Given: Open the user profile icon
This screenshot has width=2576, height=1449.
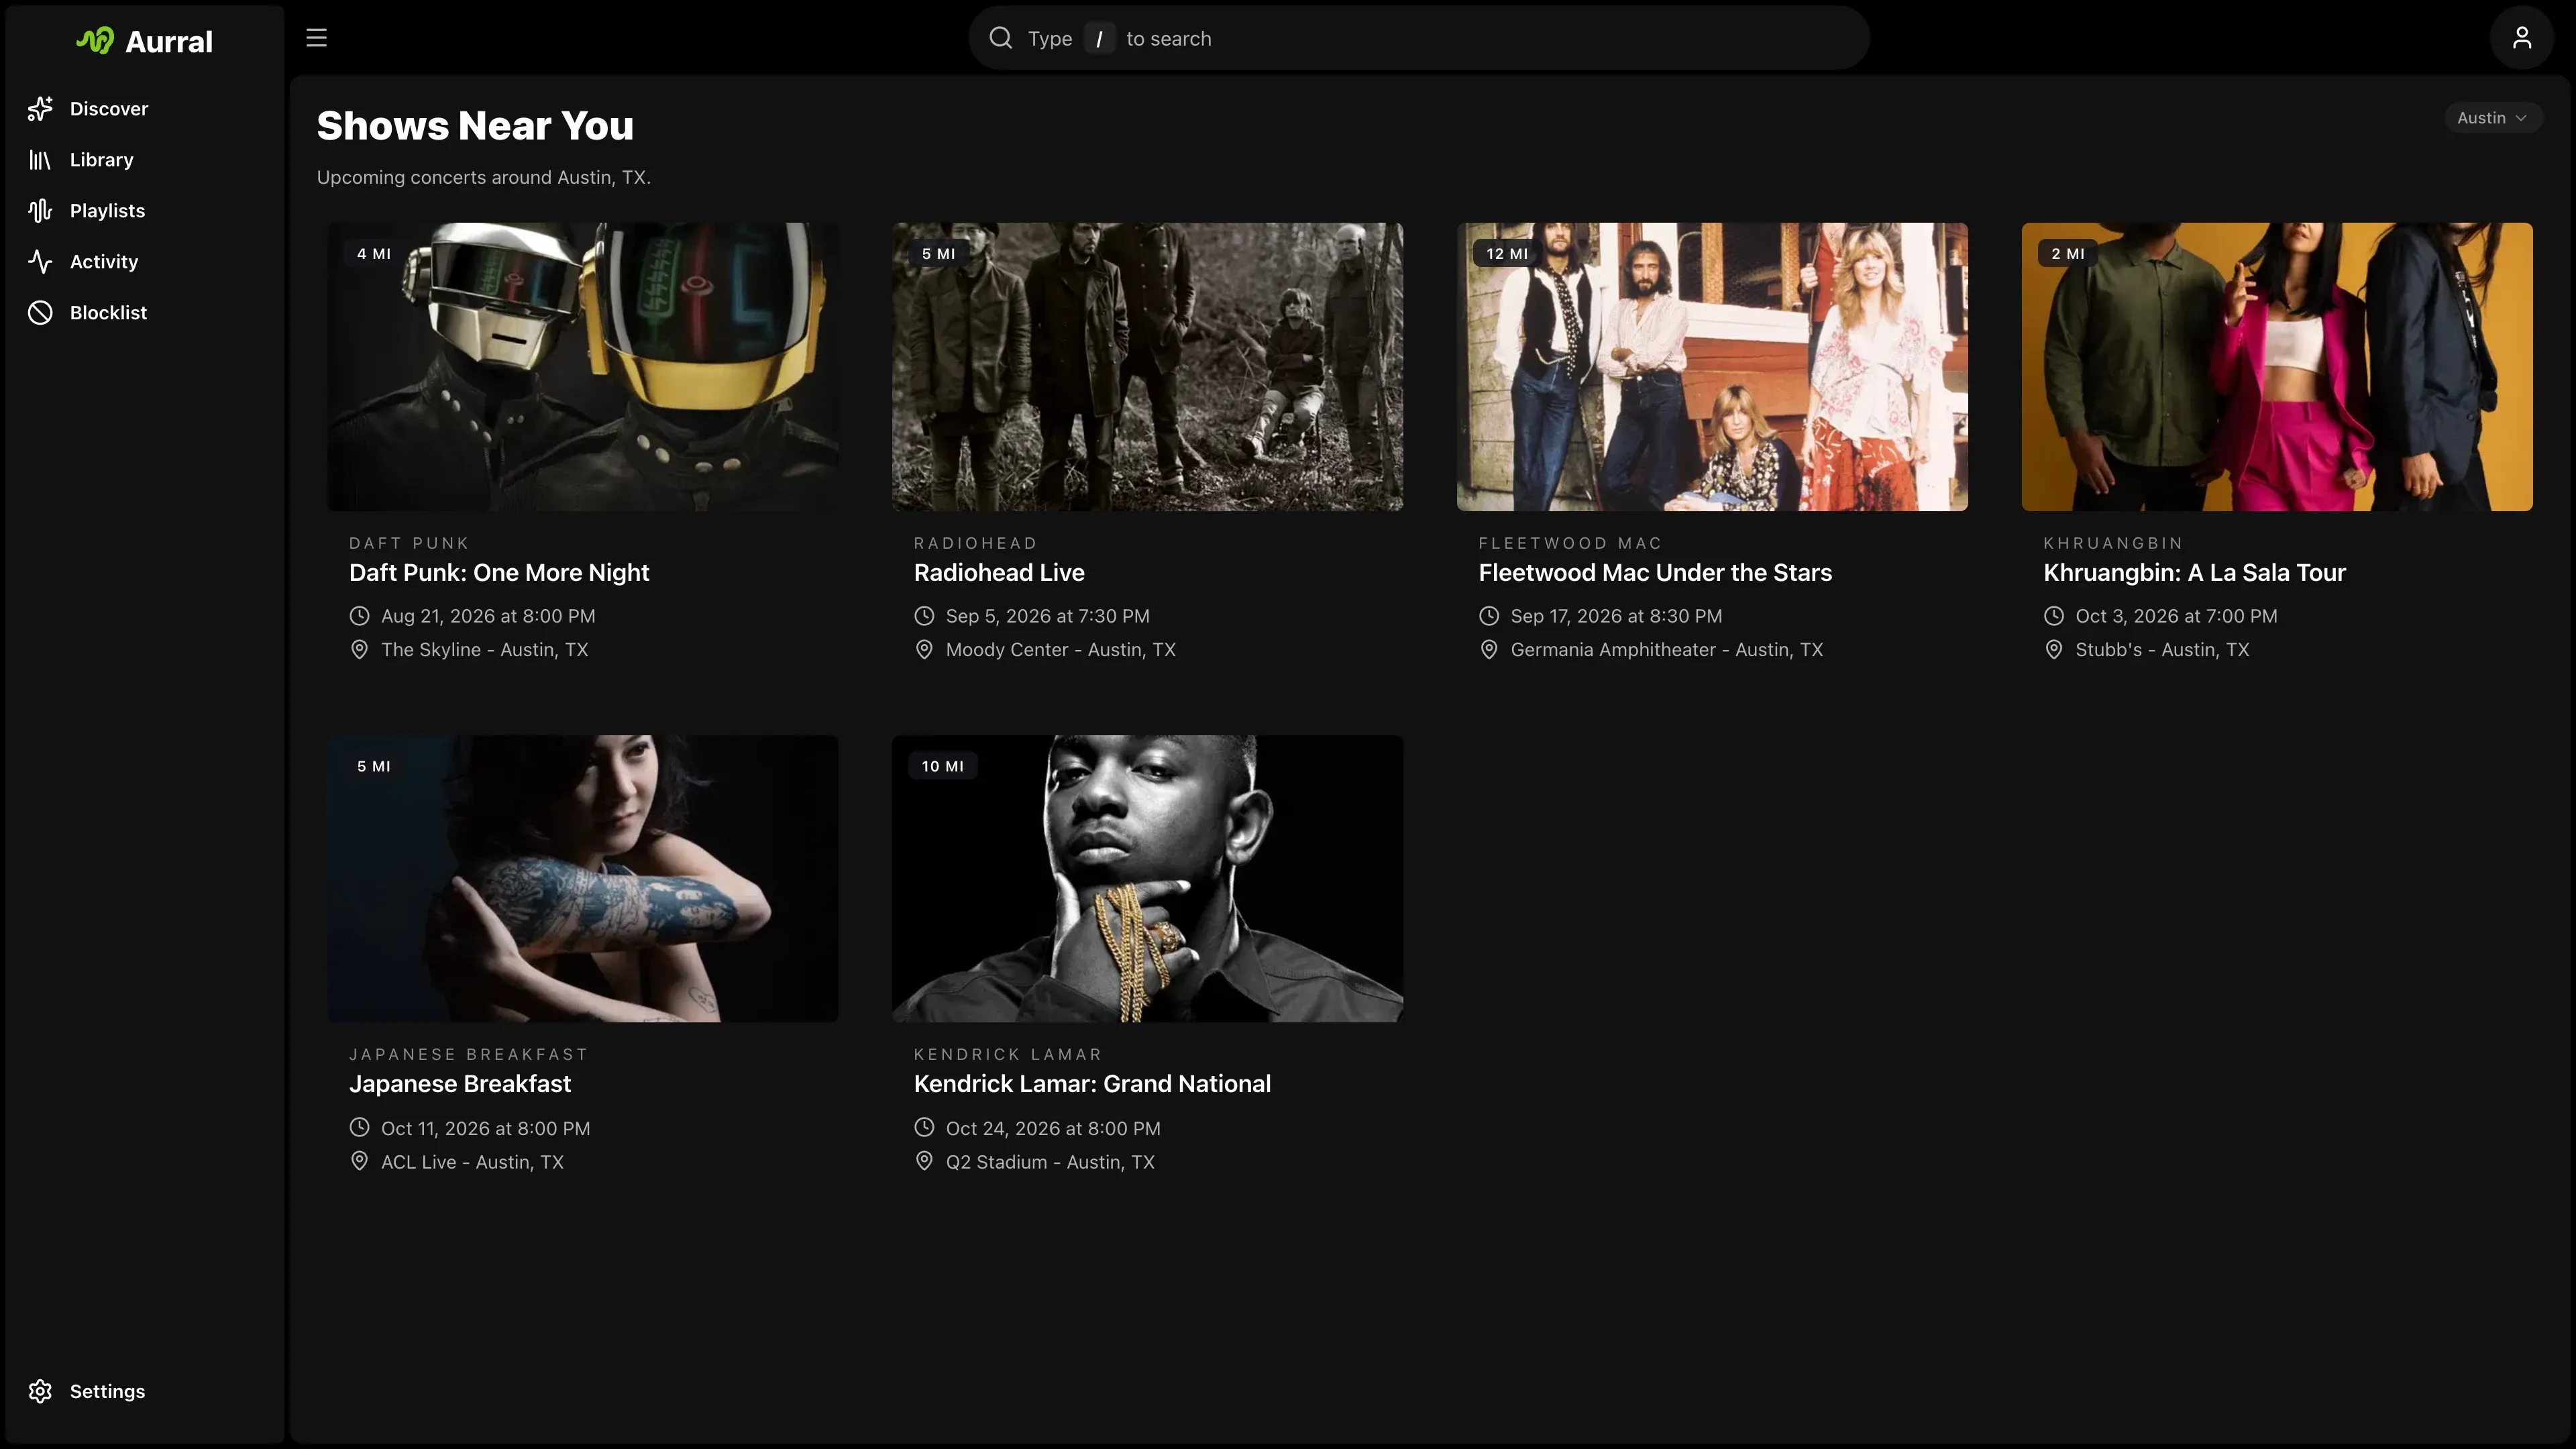Looking at the screenshot, I should tap(2521, 38).
